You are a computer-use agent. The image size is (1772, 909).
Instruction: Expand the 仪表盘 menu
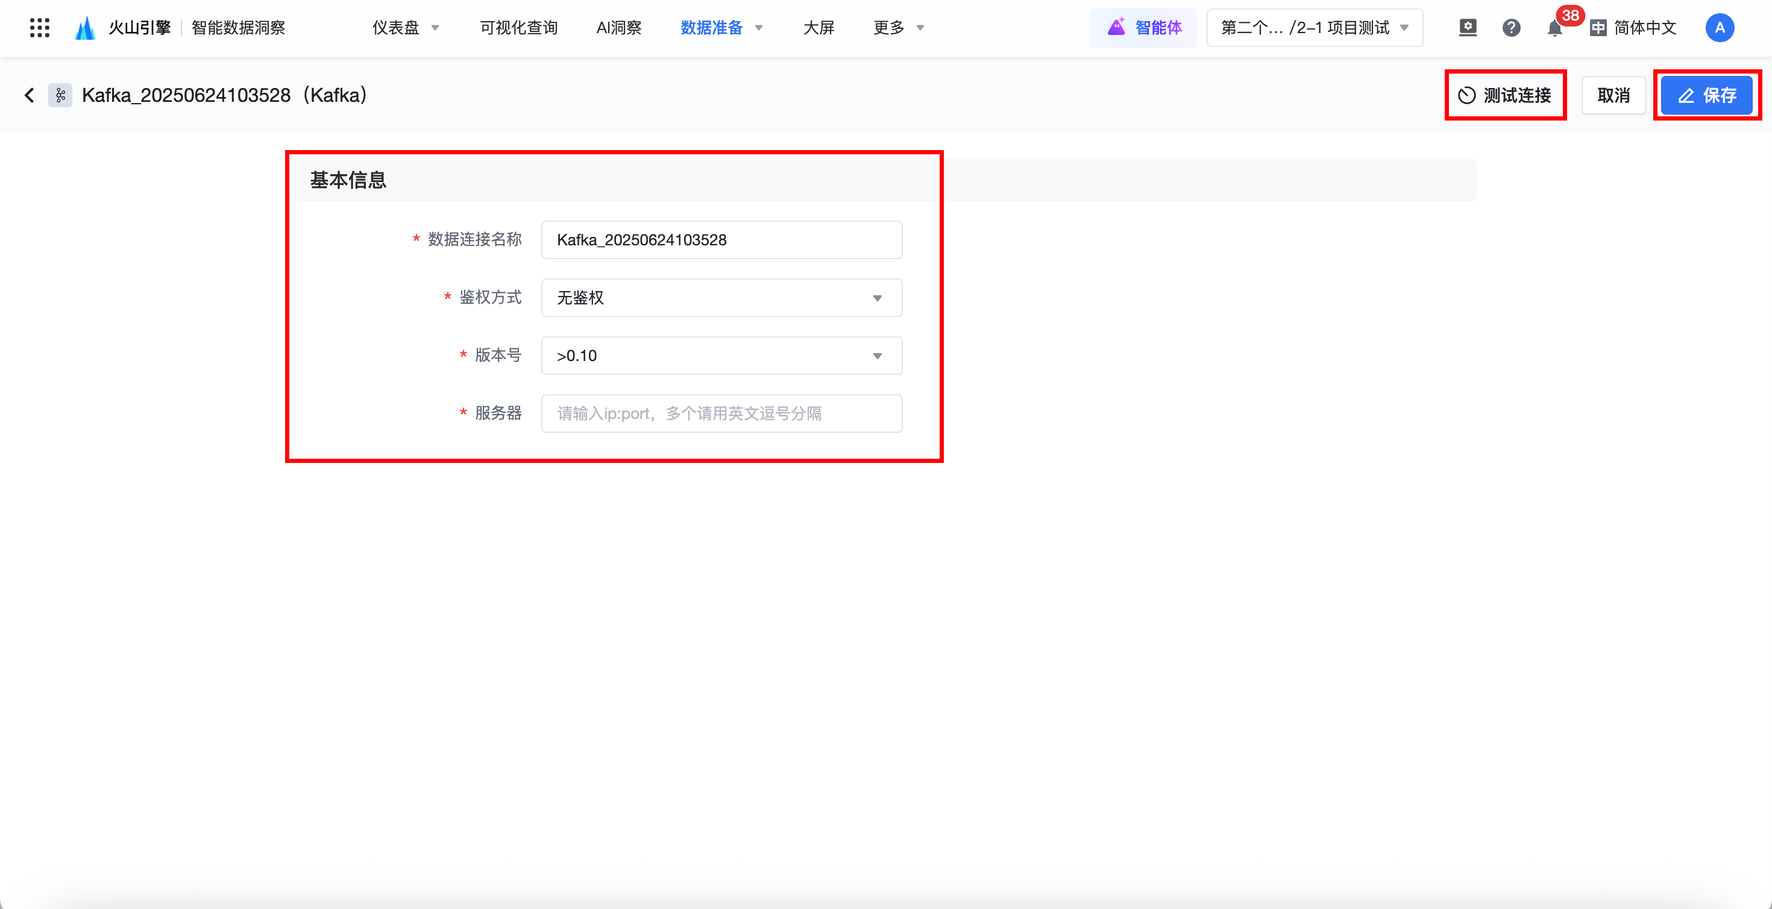[x=405, y=28]
